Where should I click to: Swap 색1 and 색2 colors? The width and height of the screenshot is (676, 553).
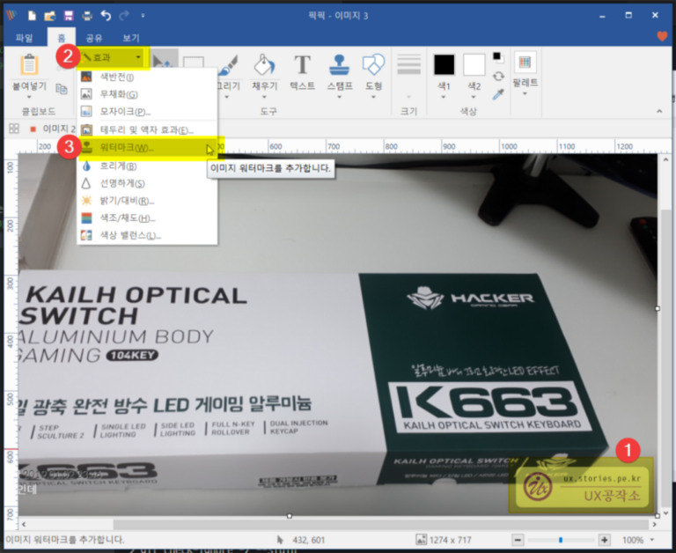(x=498, y=77)
